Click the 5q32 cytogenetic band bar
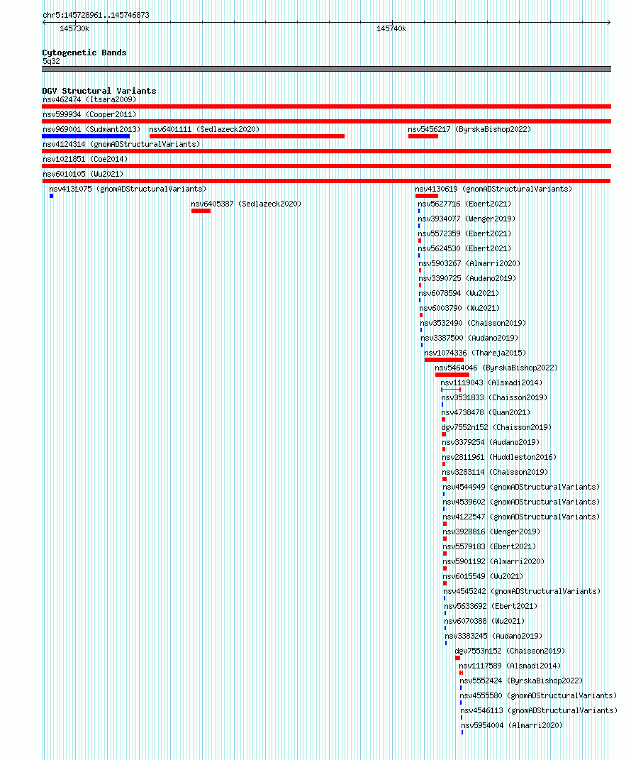Viewport: 631px width, 760px height. 326,69
